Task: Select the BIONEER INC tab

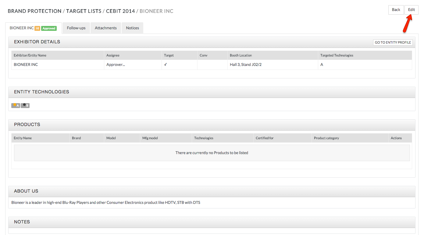Action: click(21, 28)
